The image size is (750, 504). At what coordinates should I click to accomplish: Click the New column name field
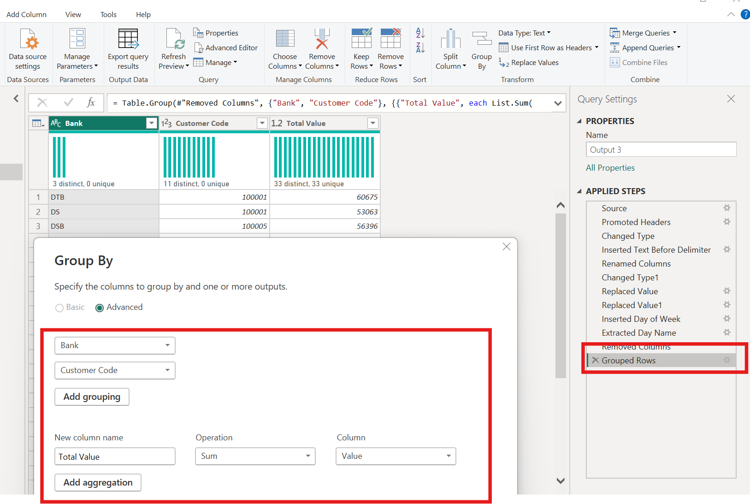click(115, 457)
